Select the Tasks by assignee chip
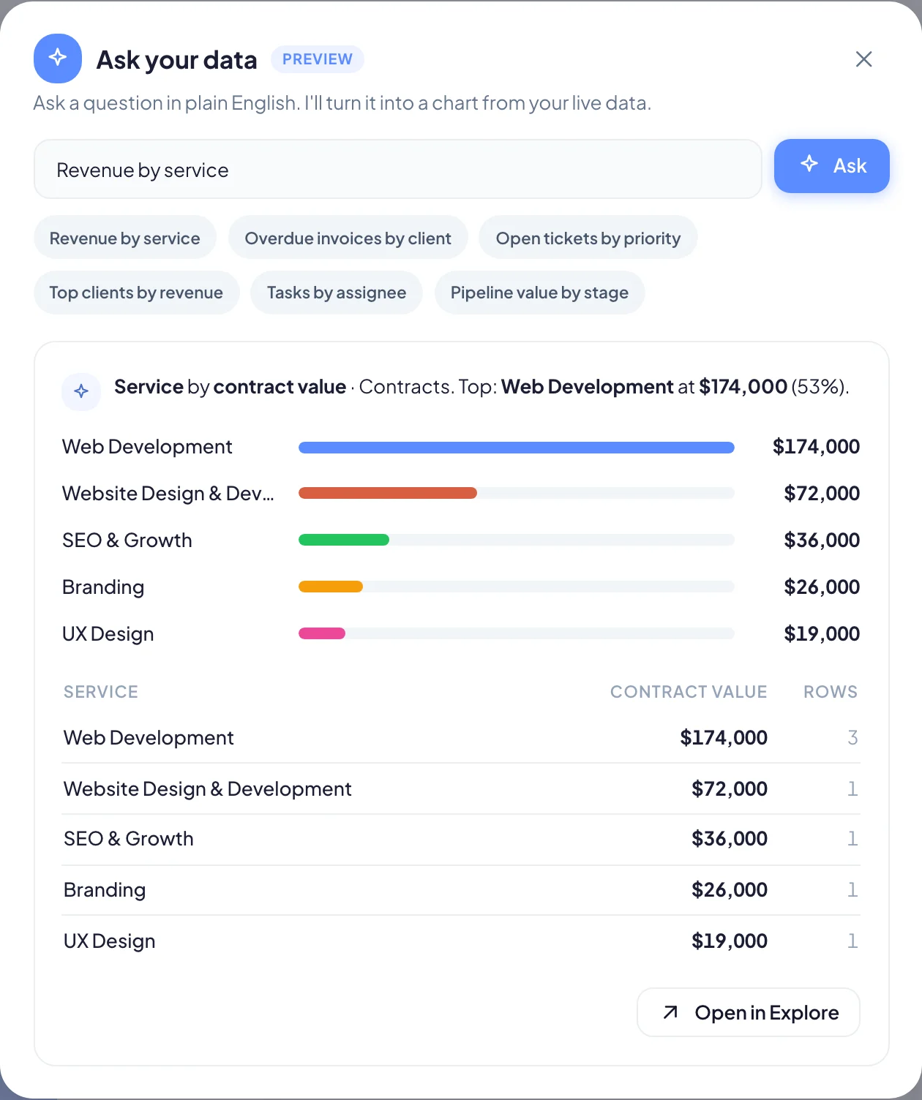Viewport: 922px width, 1100px height. coord(337,293)
